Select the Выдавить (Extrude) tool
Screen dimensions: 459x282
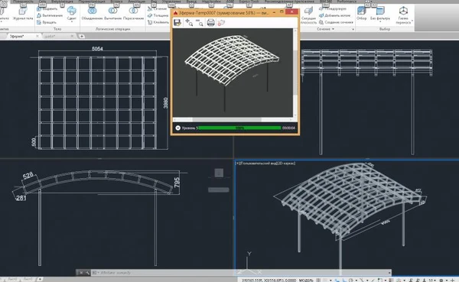point(47,9)
